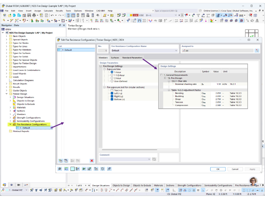265x198 pixels.
Task: Enable the Top (+z) fire exposure checkbox
Action: 112,90
